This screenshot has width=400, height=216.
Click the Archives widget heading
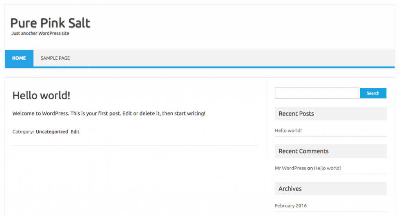click(x=331, y=188)
